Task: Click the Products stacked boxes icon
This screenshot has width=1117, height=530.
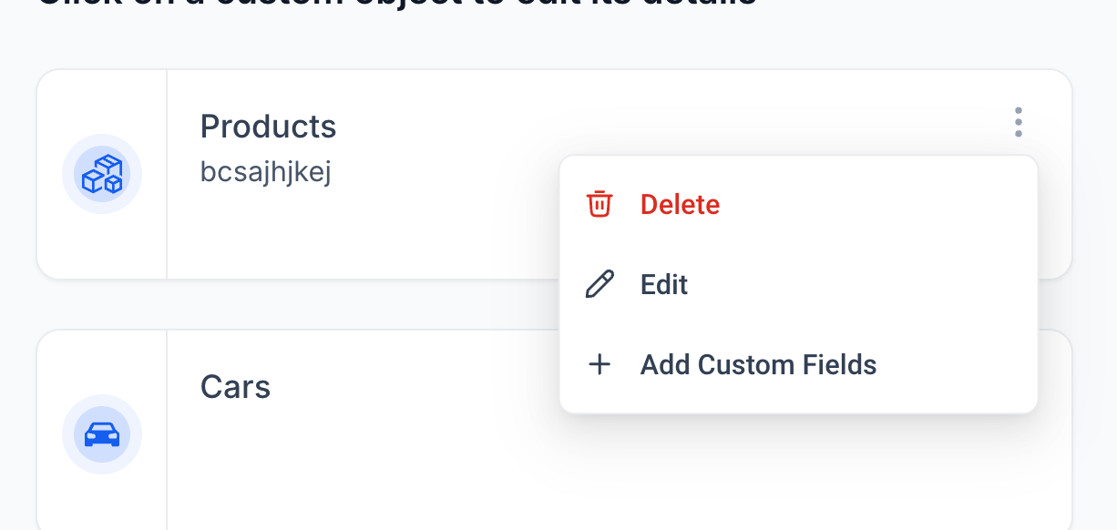Action: [x=102, y=174]
